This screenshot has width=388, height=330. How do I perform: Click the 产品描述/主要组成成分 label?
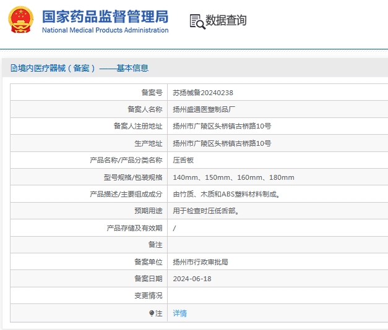(x=126, y=194)
